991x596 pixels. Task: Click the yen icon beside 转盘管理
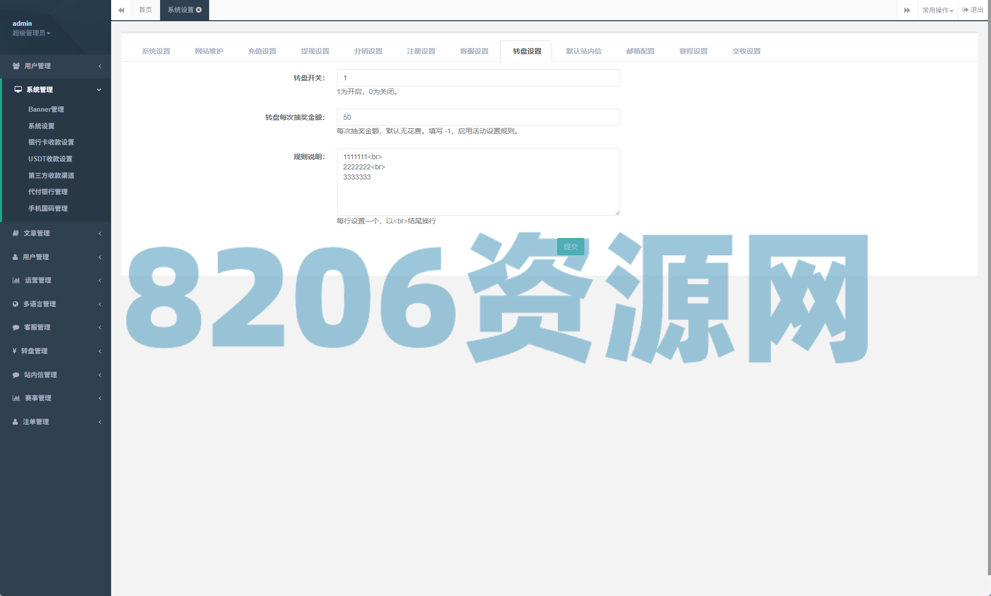[15, 351]
